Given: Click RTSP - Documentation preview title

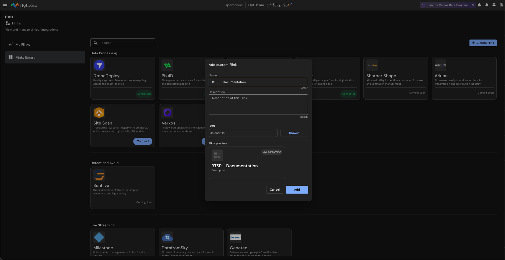Looking at the screenshot, I should (234, 166).
